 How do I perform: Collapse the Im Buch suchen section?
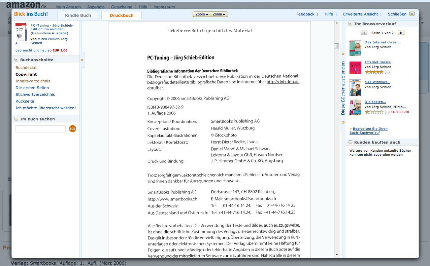pos(16,119)
